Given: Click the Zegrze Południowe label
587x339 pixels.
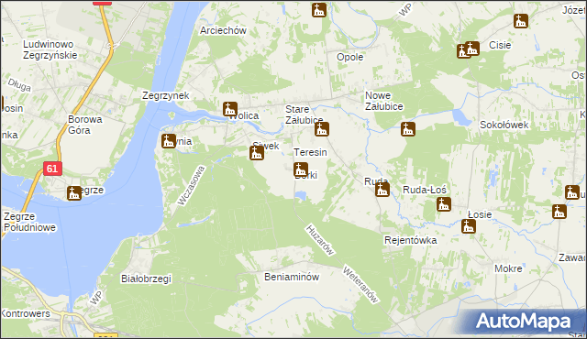Looking at the screenshot, I should pos(29,222).
